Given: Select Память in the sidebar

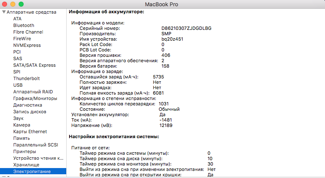Looking at the screenshot, I should [22, 138].
